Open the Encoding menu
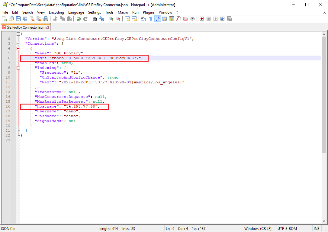This screenshot has height=232, width=328. click(56, 12)
